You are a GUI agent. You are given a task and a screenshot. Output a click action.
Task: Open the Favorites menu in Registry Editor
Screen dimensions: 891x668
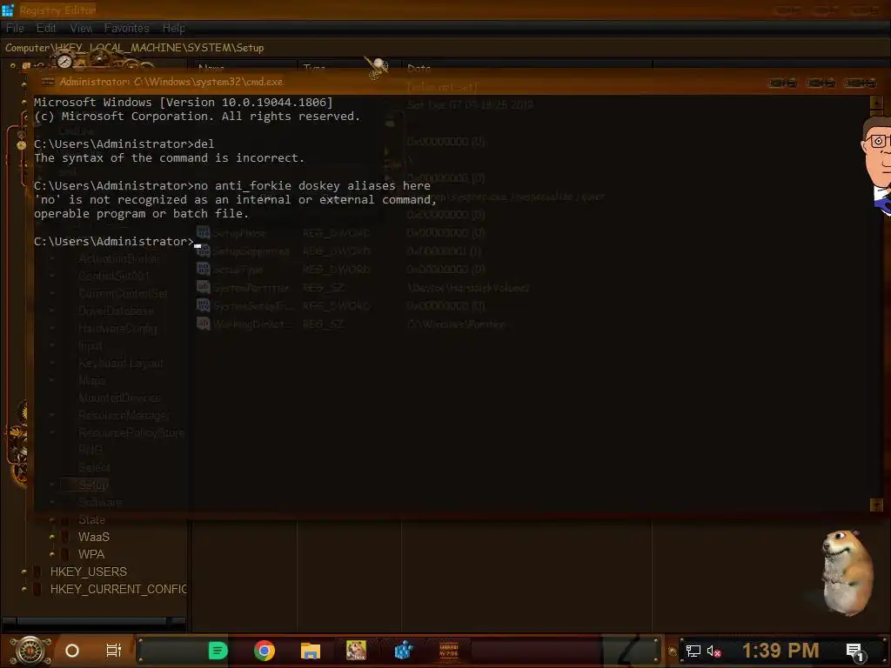point(127,28)
